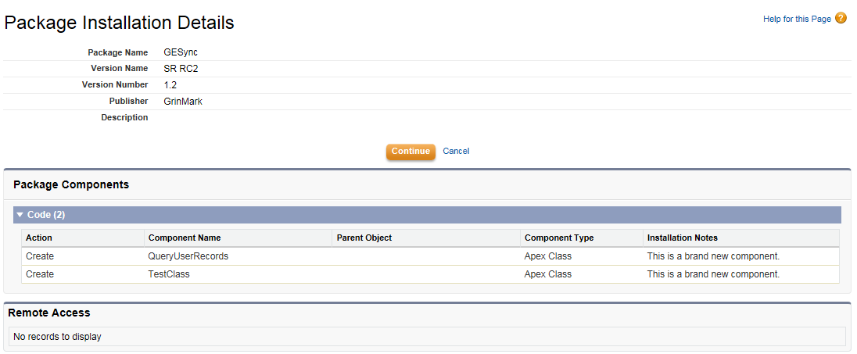Click the 1.2 version number value
The height and width of the screenshot is (354, 857).
[170, 84]
